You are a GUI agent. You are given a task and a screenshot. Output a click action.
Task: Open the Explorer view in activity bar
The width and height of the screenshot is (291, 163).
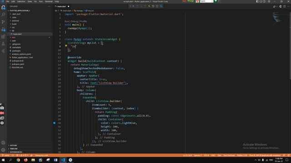point(3,7)
